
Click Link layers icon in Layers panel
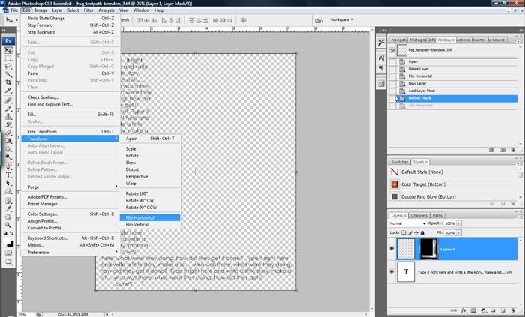click(454, 310)
